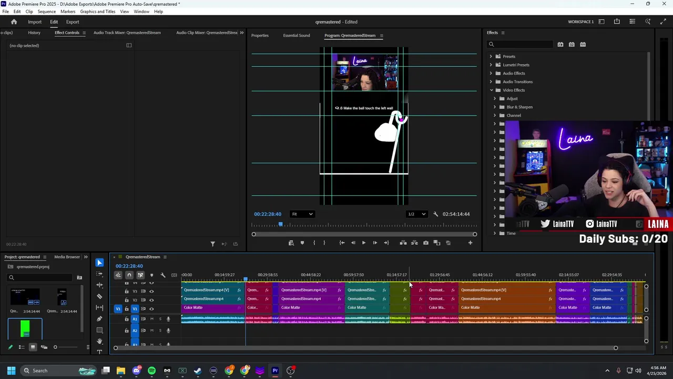Viewport: 673px width, 379px height.
Task: Open Quick Export share icon
Action: [617, 22]
